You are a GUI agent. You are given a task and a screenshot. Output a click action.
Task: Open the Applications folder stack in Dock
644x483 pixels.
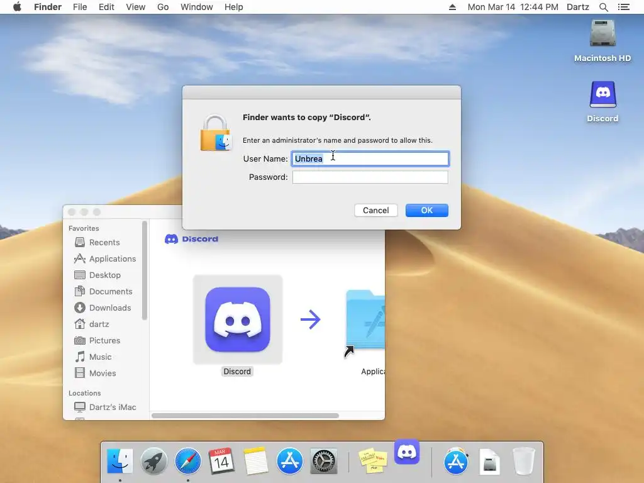456,461
